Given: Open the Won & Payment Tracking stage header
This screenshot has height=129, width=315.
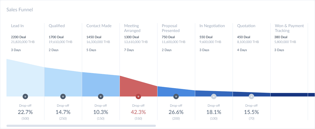Looking at the screenshot, I should click(x=289, y=28).
